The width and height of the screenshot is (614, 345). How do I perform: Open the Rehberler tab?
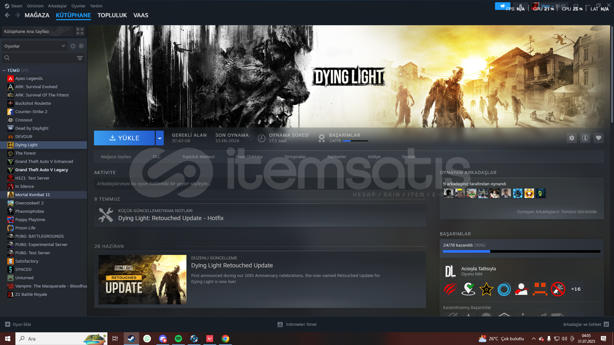pyautogui.click(x=337, y=157)
